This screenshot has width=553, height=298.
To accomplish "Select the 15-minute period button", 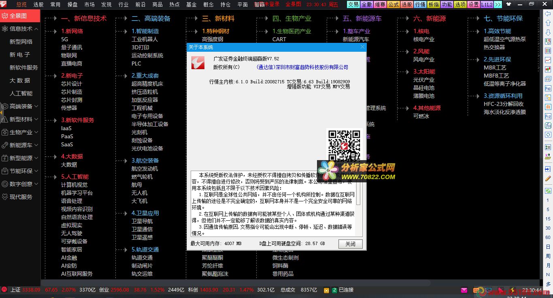I will [x=548, y=218].
